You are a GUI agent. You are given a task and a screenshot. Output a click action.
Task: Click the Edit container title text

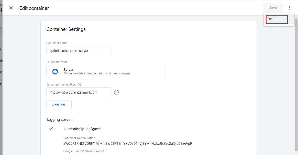click(34, 8)
